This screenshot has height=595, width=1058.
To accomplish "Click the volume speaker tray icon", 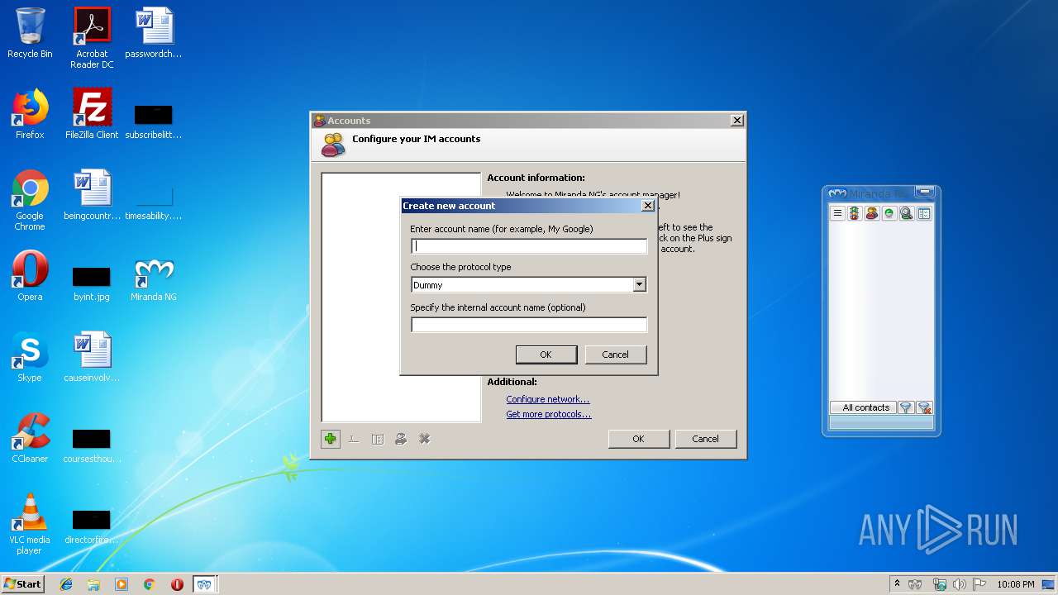I will [x=960, y=584].
